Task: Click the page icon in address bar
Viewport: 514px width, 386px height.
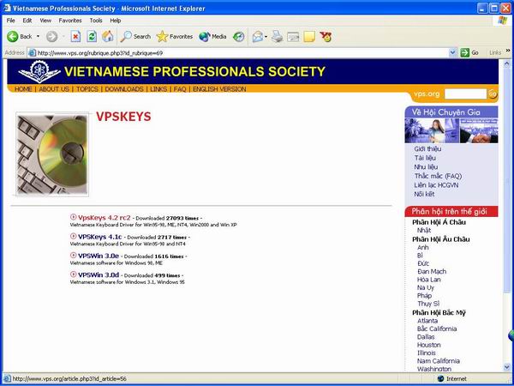Action: click(32, 52)
